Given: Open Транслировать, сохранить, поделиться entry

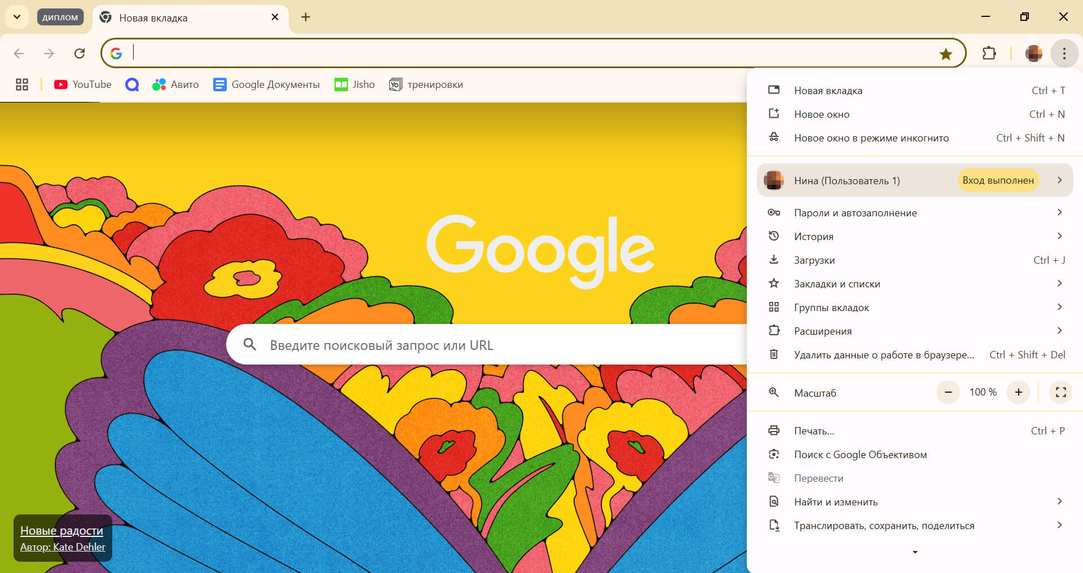Looking at the screenshot, I should pos(915,525).
